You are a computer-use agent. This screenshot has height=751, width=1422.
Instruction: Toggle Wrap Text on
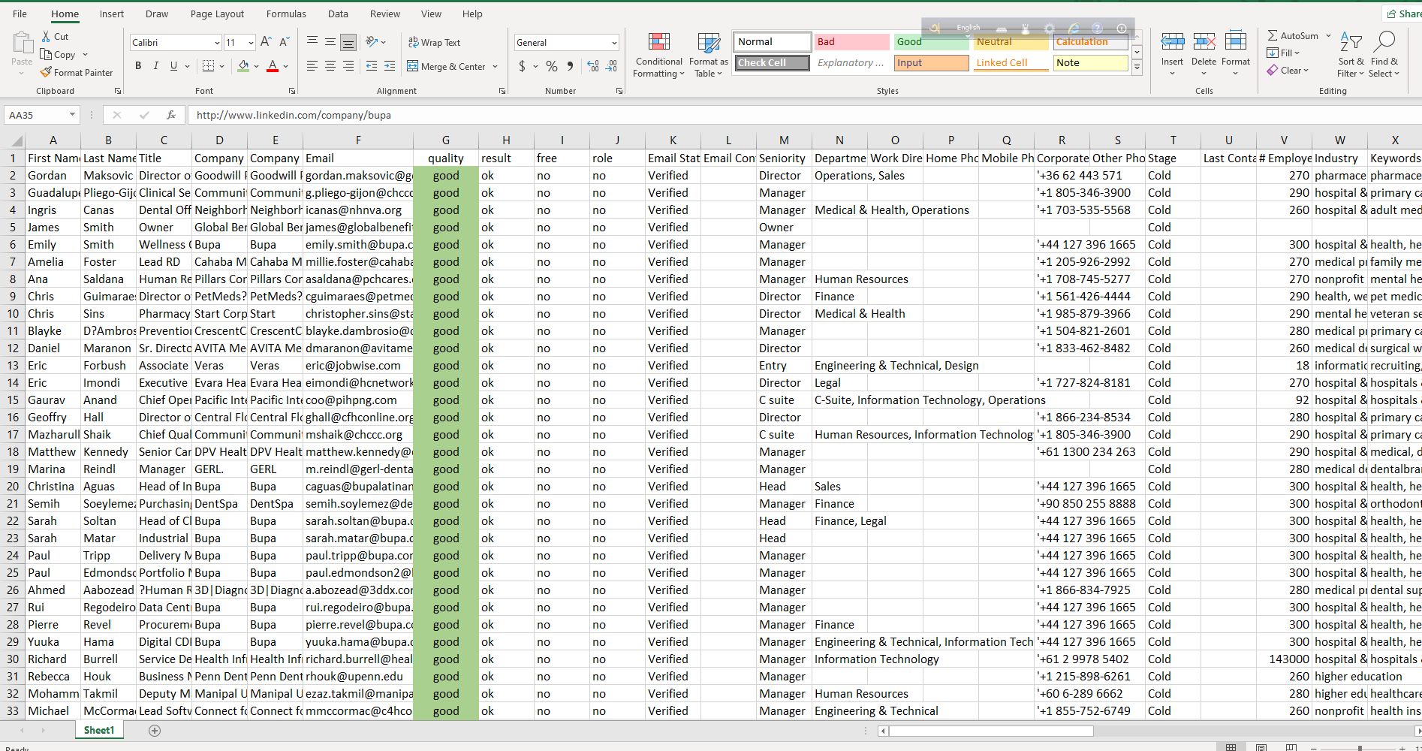point(434,43)
